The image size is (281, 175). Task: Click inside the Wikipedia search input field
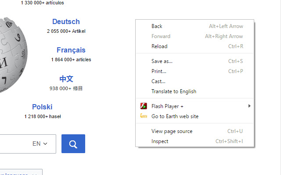[x=15, y=144]
